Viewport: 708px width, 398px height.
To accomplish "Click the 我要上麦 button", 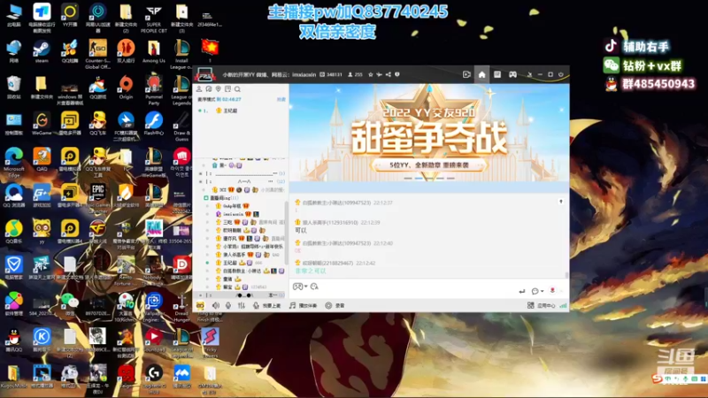I will pyautogui.click(x=267, y=305).
